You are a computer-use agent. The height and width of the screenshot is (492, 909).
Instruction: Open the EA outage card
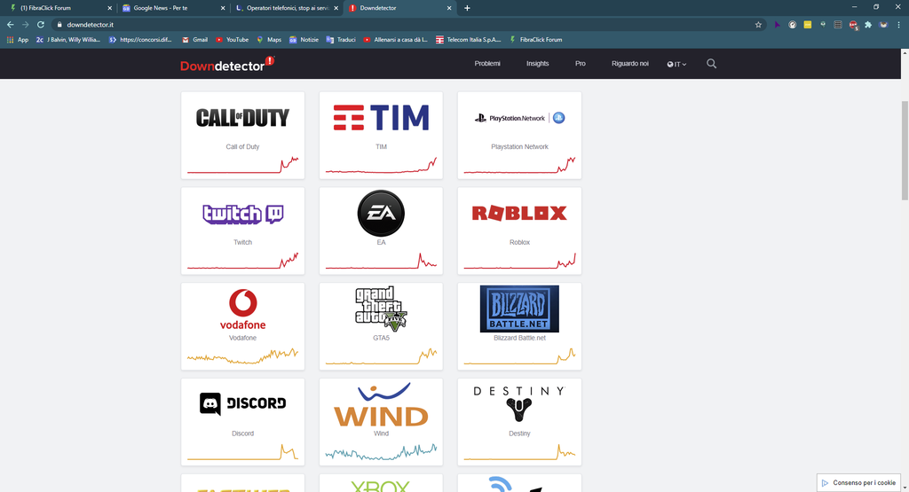tap(381, 230)
